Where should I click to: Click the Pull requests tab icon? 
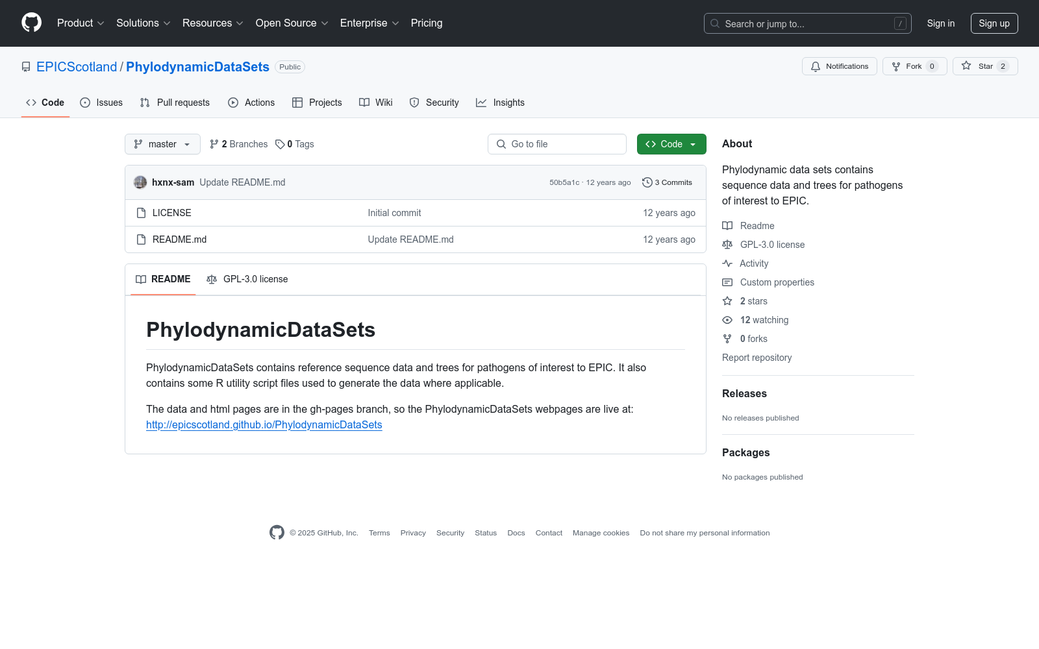145,103
